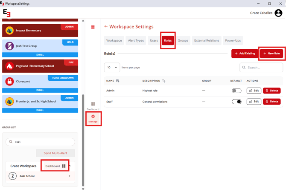The height and width of the screenshot is (190, 286).
Task: Sort by the Name column icon
Action: pyautogui.click(x=118, y=81)
